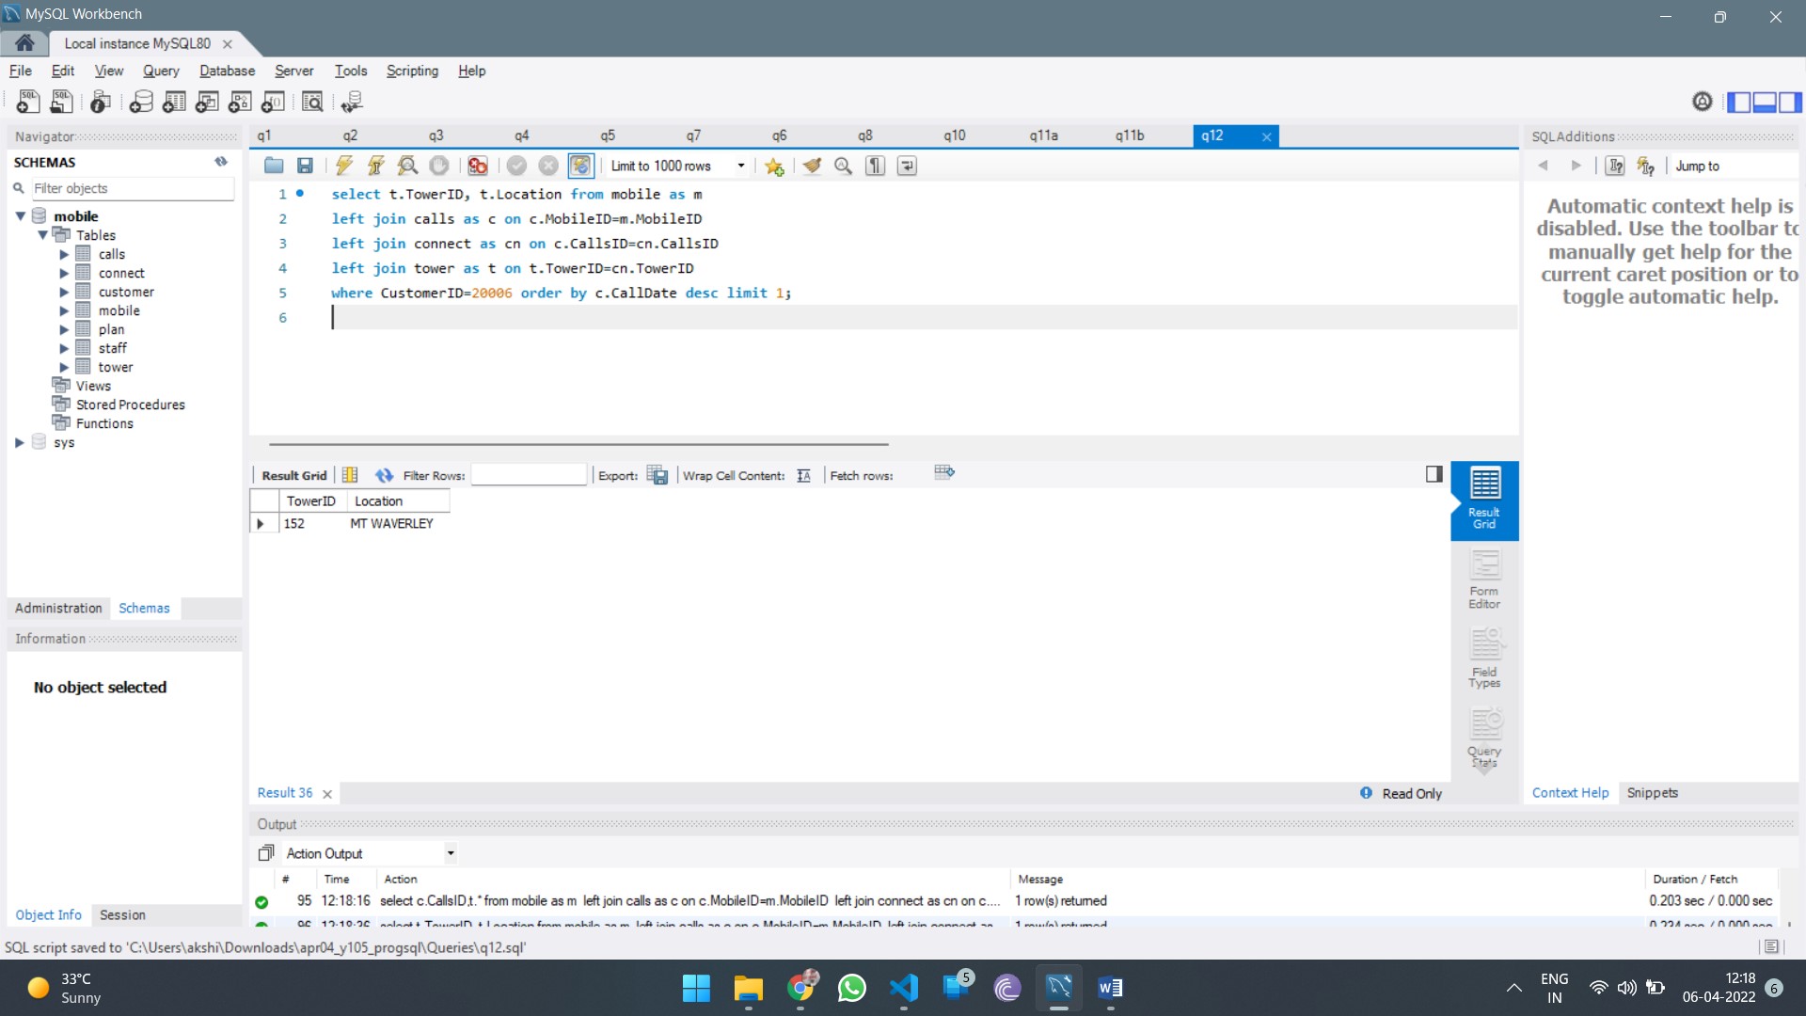Create new schema icon in main toolbar
The image size is (1806, 1016).
[x=141, y=102]
